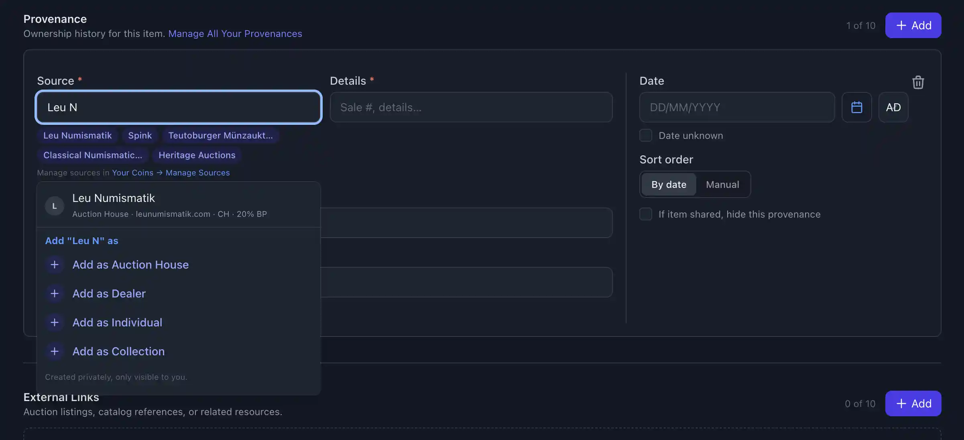Click plus icon beside Add as Dealer
Screen dimensions: 964x440
[55, 293]
